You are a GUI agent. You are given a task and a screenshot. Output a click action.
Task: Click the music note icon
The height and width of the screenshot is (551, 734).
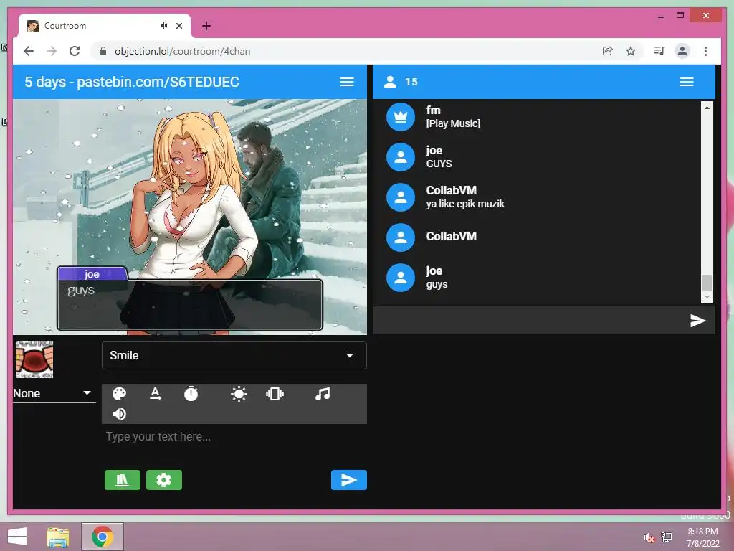(x=323, y=394)
